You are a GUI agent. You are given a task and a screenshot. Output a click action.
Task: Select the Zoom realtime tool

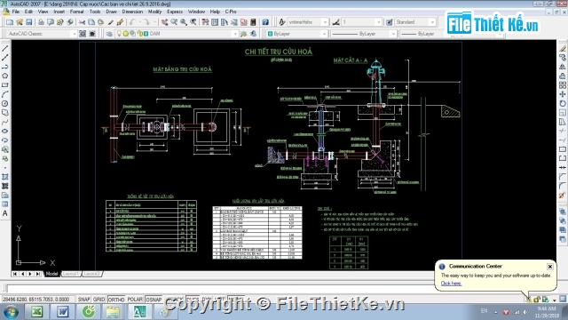(174, 22)
